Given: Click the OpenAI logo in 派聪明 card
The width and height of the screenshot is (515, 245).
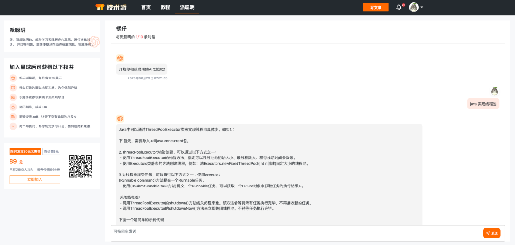Looking at the screenshot, I should pyautogui.click(x=94, y=41).
